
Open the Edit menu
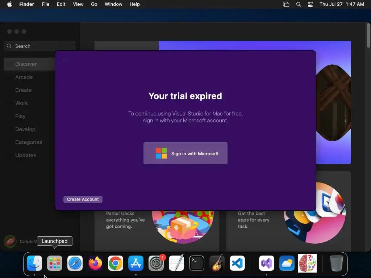point(61,4)
